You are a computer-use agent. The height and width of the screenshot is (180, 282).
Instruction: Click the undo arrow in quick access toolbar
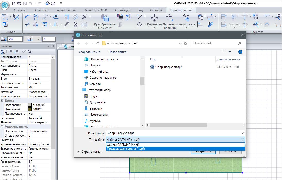coord(30,3)
